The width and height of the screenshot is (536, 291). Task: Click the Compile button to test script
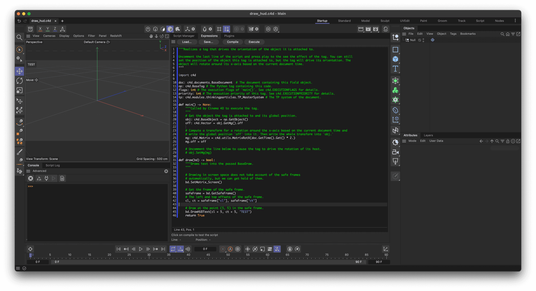[232, 42]
